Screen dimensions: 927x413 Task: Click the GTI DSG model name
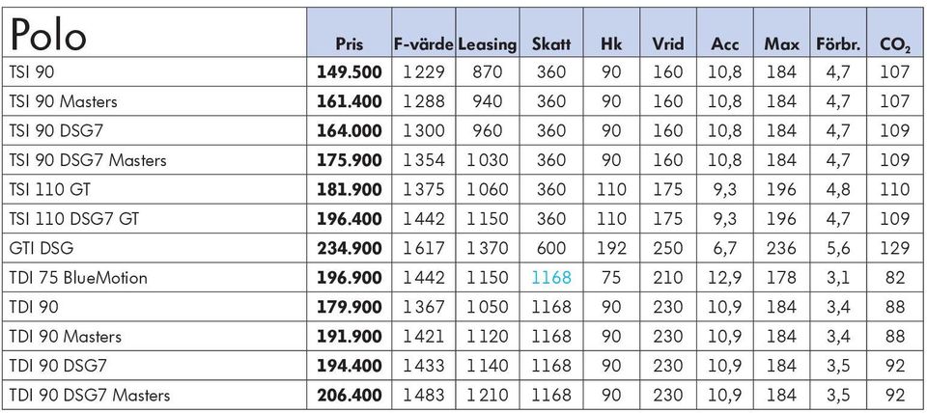42,248
